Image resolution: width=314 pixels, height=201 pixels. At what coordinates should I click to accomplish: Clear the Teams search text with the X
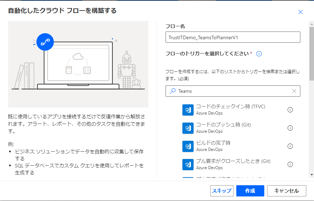click(x=294, y=91)
